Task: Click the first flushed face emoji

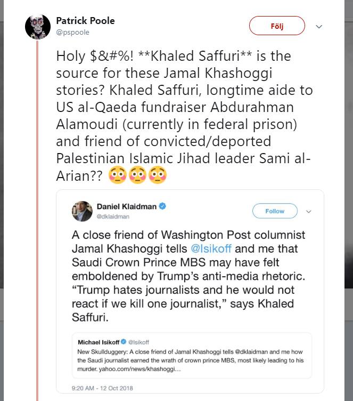Action: click(118, 174)
